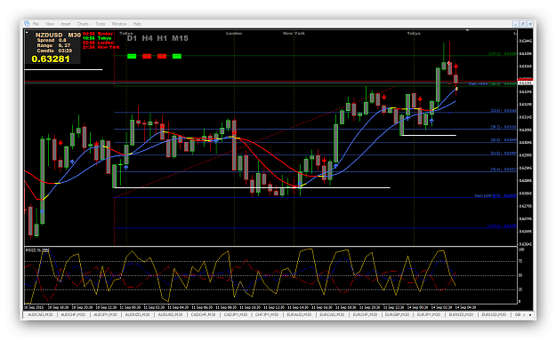Open the Help menu
The height and width of the screenshot is (340, 556).
click(137, 24)
